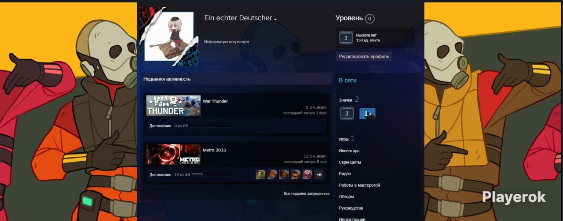Screen dimensions: 563x221
Task: Click the Недавняя активность header
Action: 167,79
